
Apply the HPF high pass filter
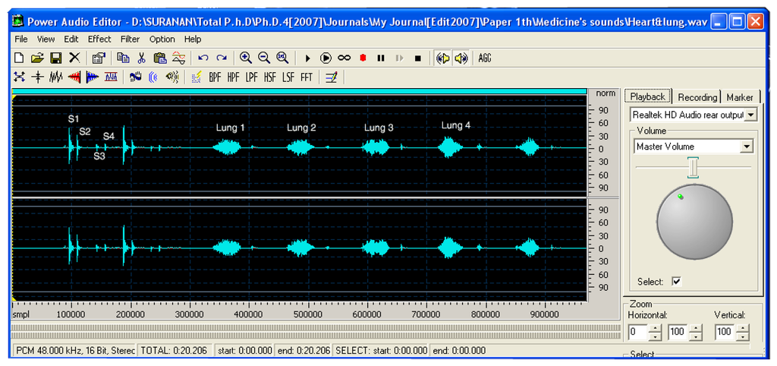point(234,77)
